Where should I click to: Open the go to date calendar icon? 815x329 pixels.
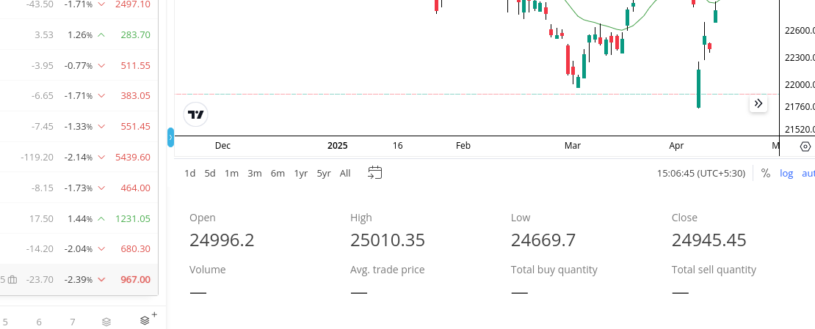click(375, 173)
